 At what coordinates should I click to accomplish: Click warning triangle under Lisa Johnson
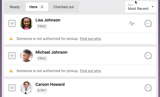point(11,39)
